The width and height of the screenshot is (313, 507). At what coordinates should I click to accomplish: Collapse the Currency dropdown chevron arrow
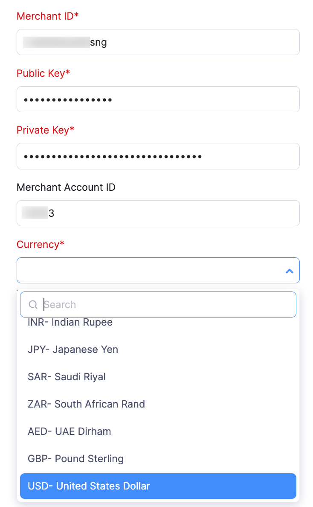[290, 271]
